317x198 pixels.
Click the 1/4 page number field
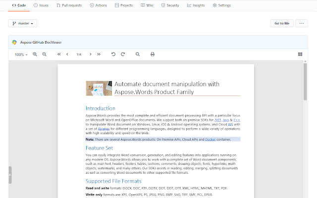pos(79,54)
